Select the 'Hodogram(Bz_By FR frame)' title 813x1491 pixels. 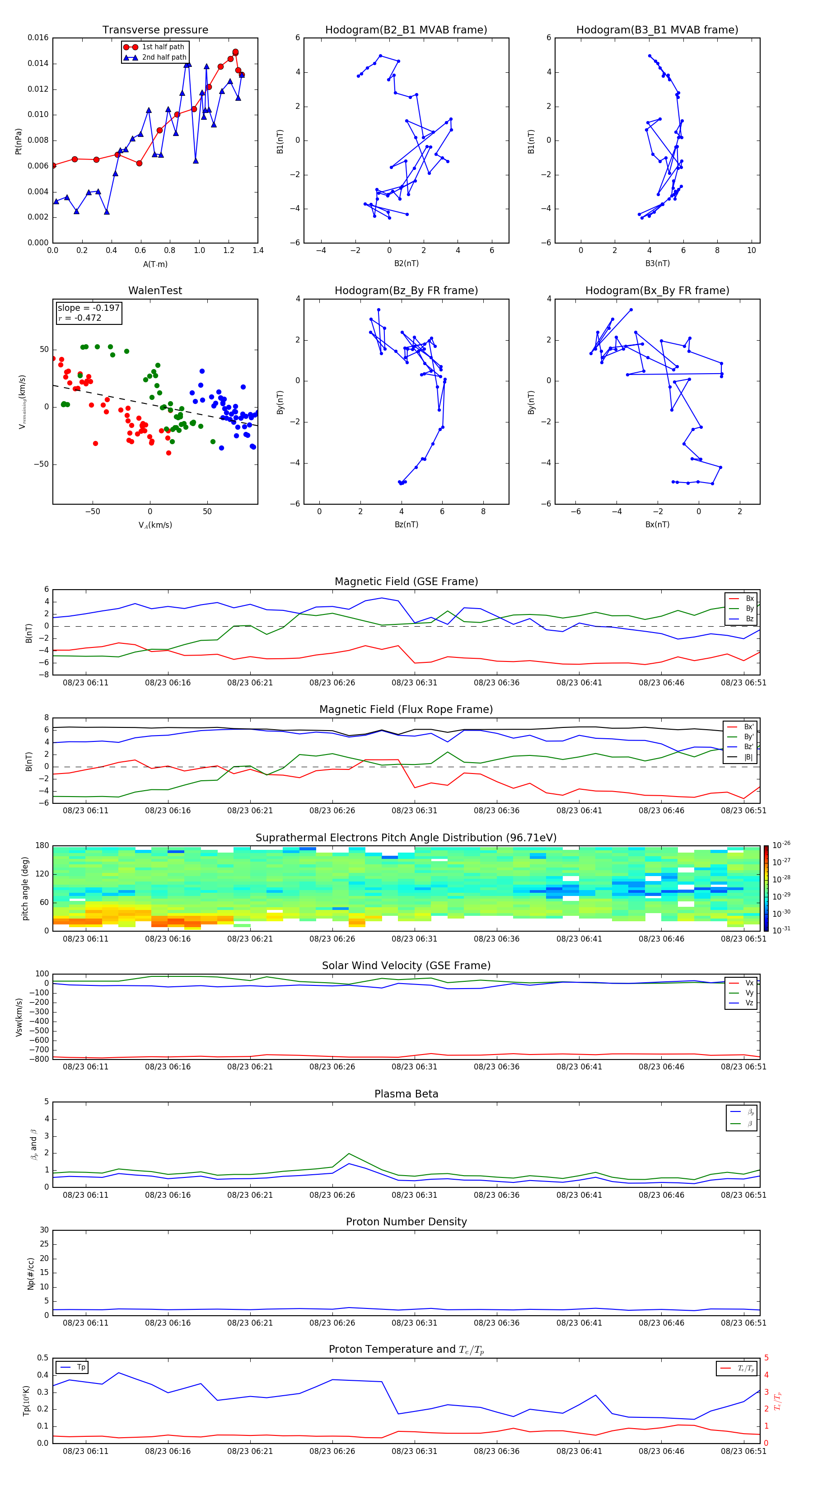point(406,291)
